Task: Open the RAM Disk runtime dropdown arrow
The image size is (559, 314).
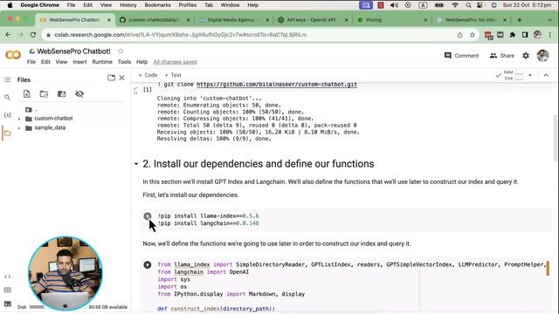Action: [x=530, y=75]
